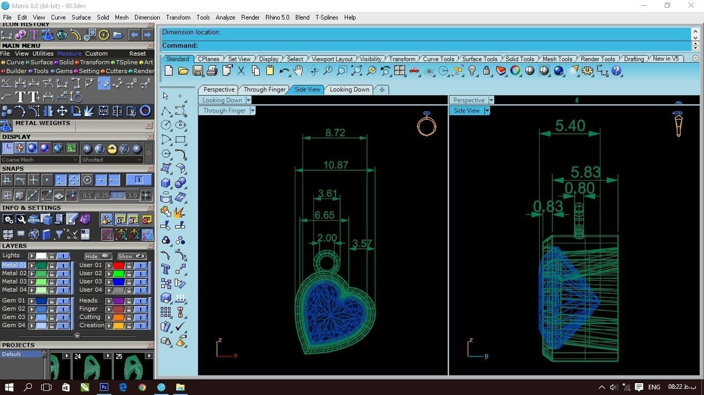Click the four-viewport layout icon
704x395 pixels.
399,71
